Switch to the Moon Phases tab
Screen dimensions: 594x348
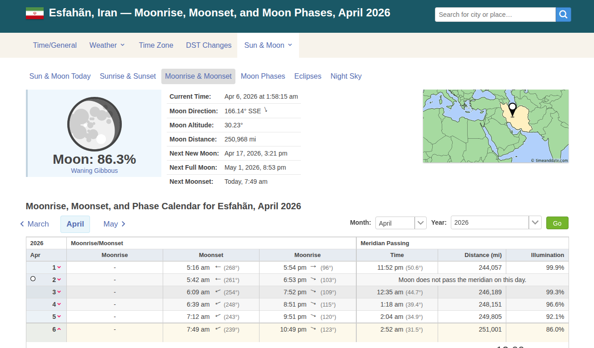pos(263,76)
